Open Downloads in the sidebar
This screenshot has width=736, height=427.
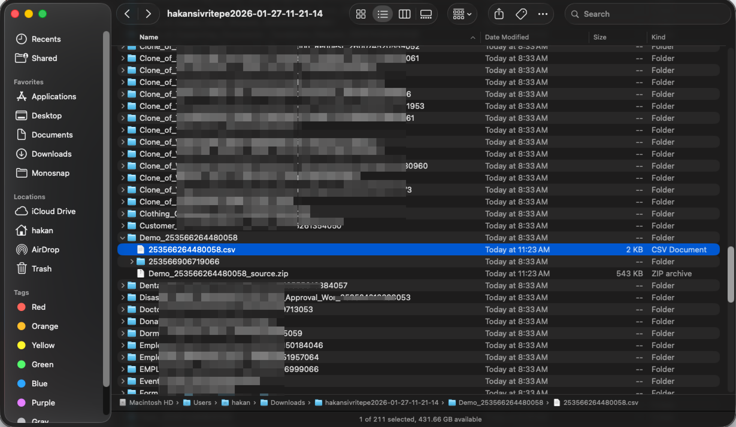tap(43, 154)
